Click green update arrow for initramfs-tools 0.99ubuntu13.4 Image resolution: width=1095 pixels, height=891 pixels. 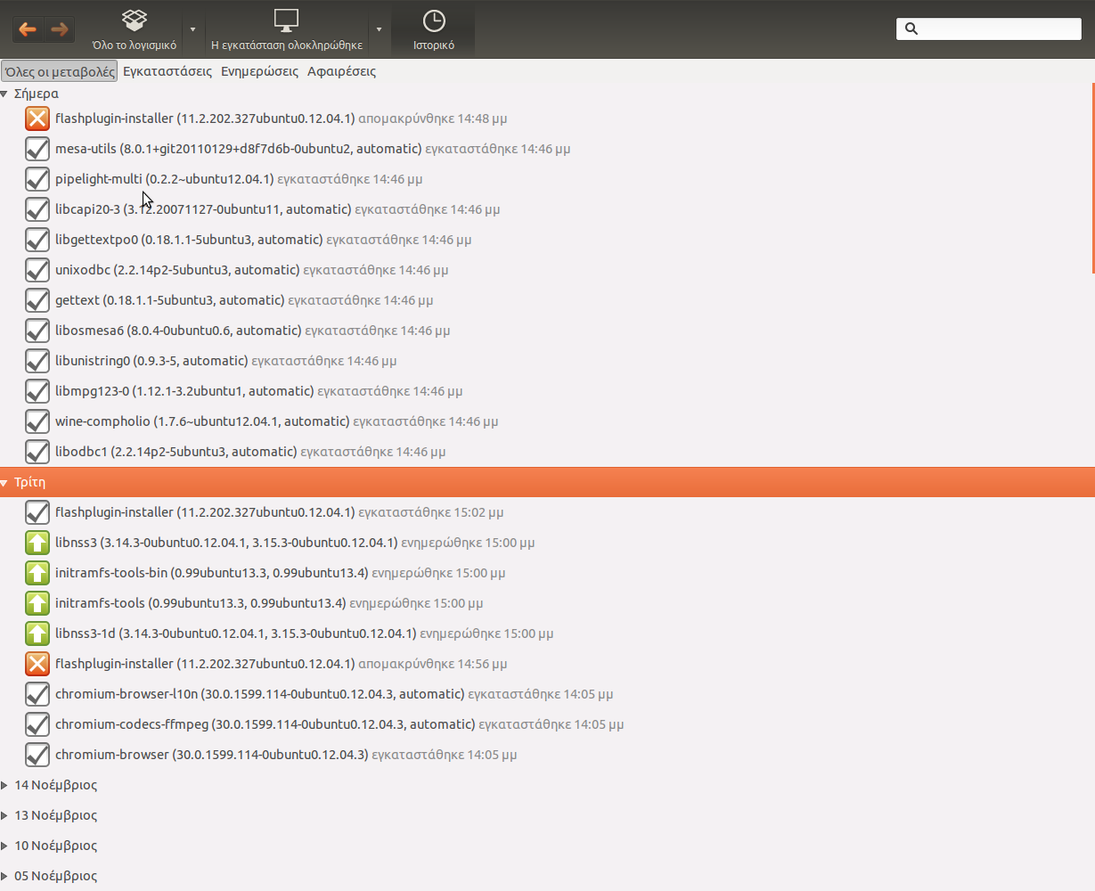[x=37, y=603]
